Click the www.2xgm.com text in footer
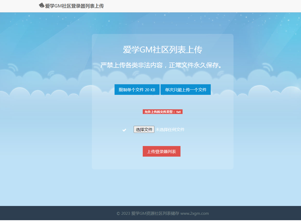 194,213
